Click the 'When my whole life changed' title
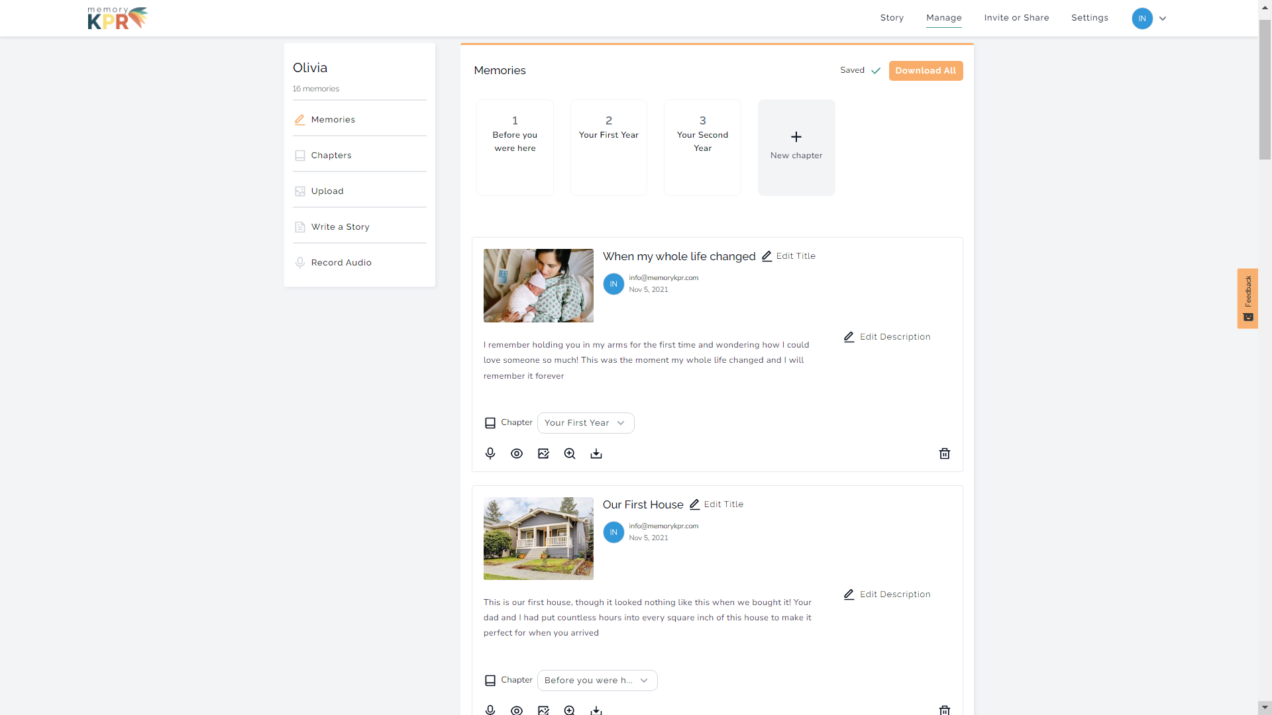 pyautogui.click(x=679, y=256)
